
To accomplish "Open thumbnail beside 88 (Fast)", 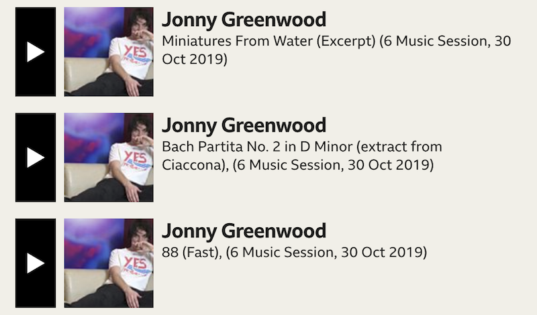I will [x=108, y=262].
